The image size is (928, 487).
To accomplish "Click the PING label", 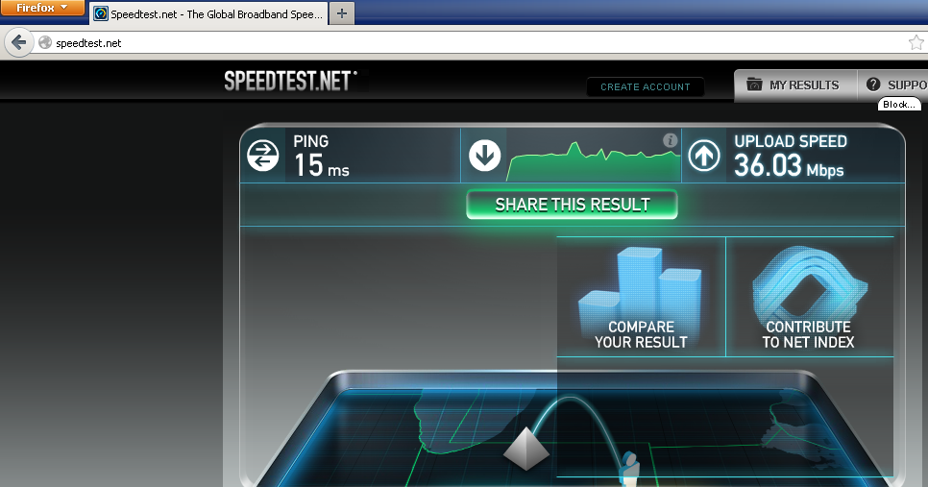I will coord(310,141).
